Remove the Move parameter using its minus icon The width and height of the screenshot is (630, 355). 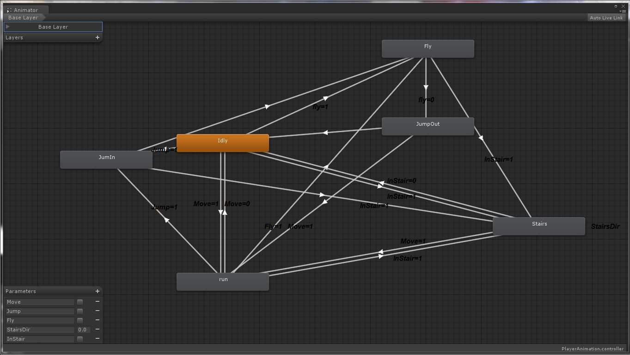[x=97, y=302]
